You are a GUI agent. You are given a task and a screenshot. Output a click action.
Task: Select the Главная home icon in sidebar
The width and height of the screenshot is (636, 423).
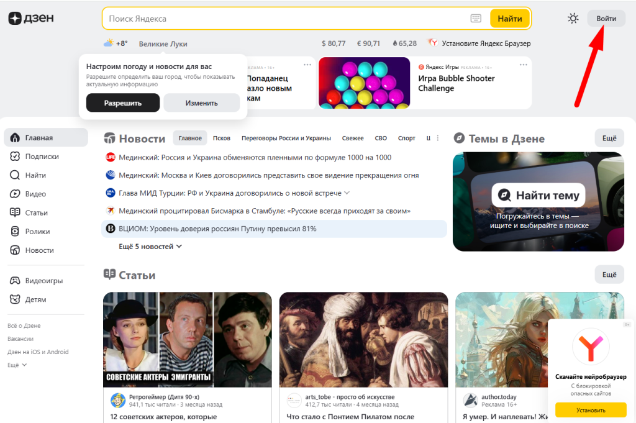click(x=15, y=137)
